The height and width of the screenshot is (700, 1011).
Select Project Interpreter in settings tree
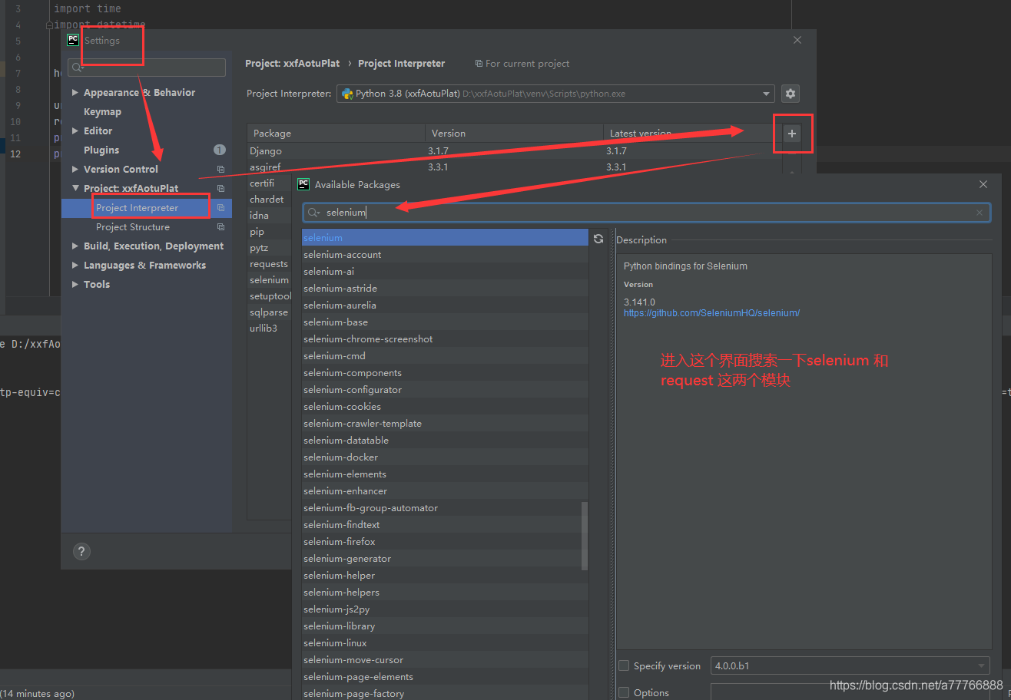pyautogui.click(x=147, y=207)
